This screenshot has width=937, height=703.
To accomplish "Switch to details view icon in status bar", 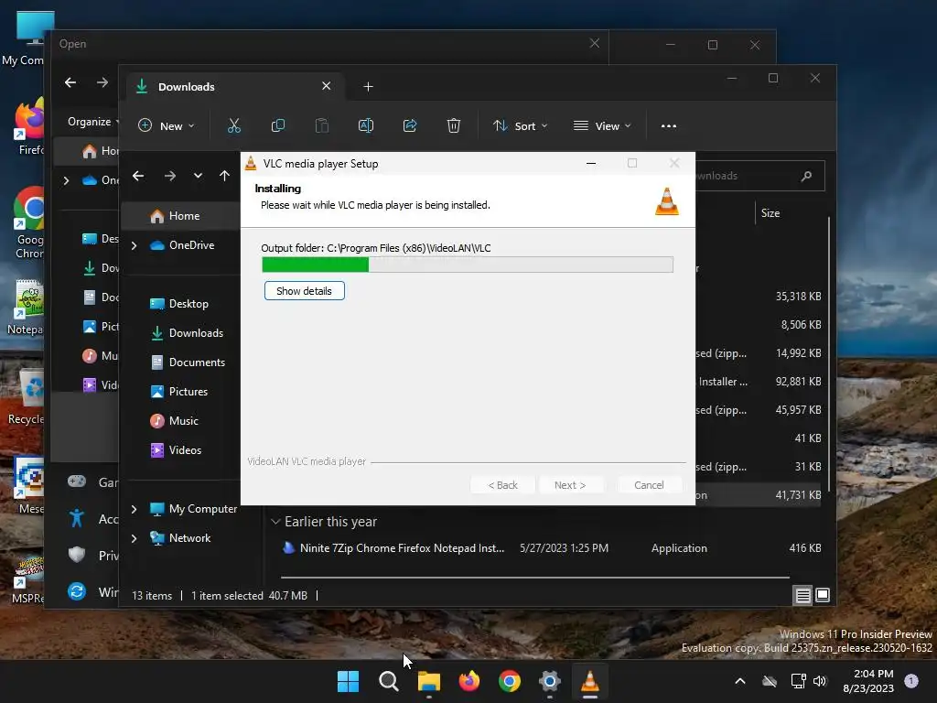I will tap(802, 595).
